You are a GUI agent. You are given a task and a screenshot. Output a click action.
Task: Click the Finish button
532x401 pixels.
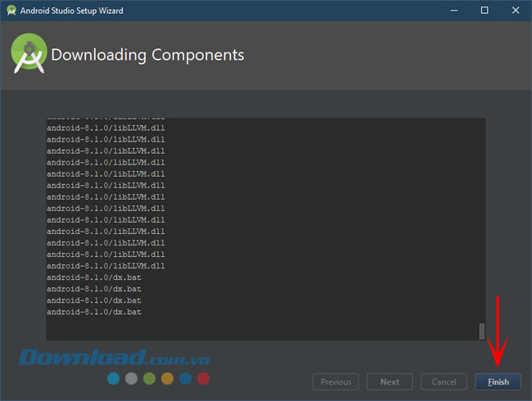pyautogui.click(x=498, y=382)
